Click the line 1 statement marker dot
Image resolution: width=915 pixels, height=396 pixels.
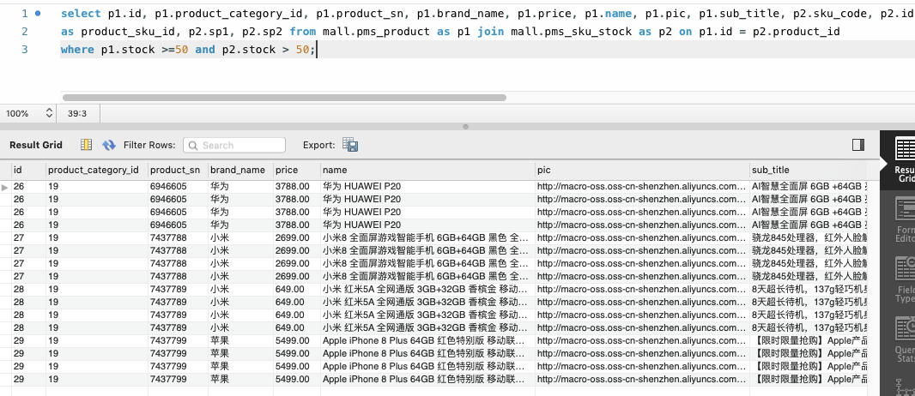[38, 13]
